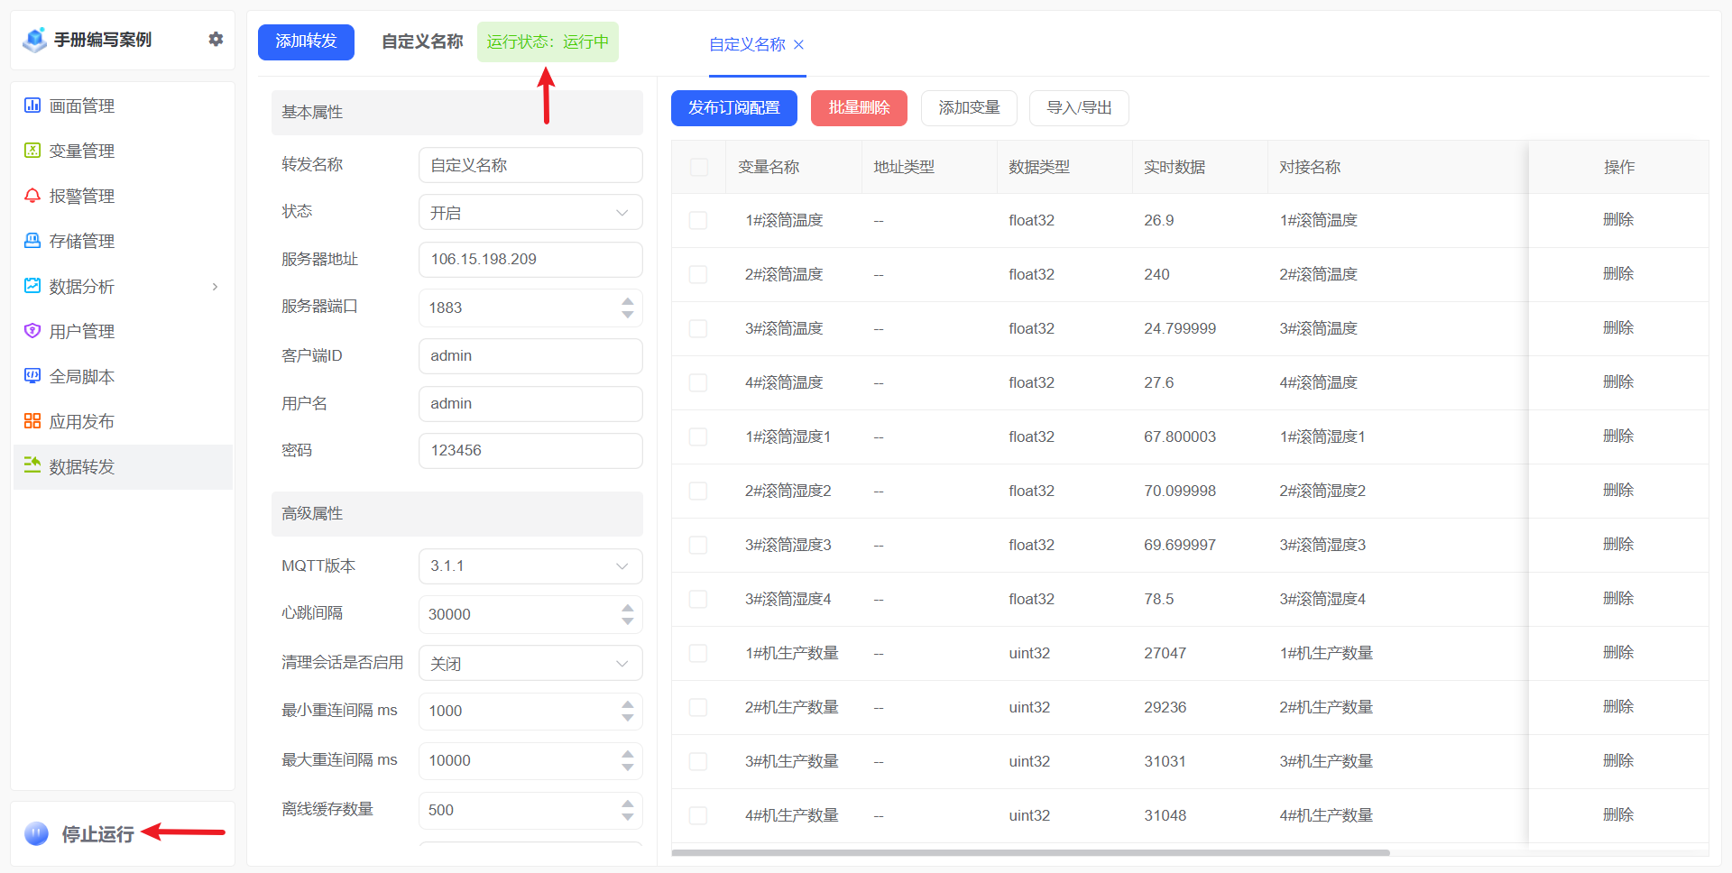This screenshot has height=873, width=1732.
Task: Check the select-all checkbox in the table header
Action: (697, 167)
